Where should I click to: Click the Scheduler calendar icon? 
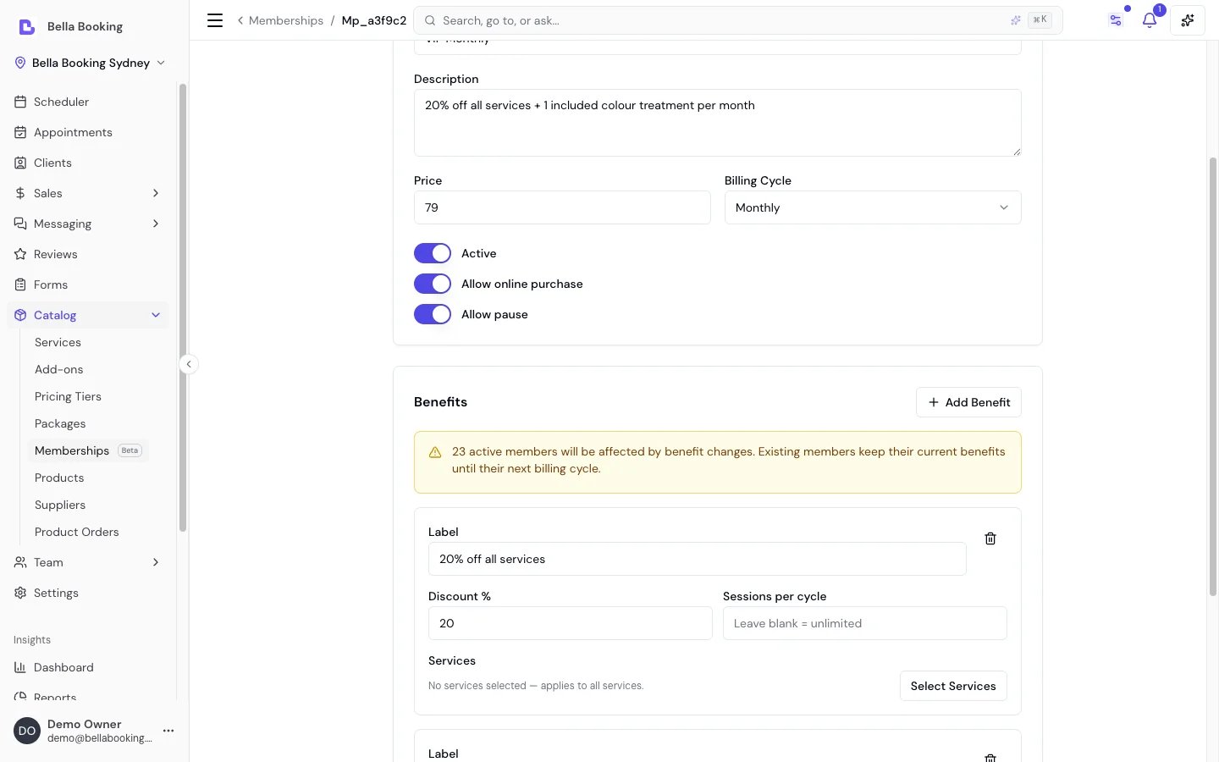tap(20, 102)
